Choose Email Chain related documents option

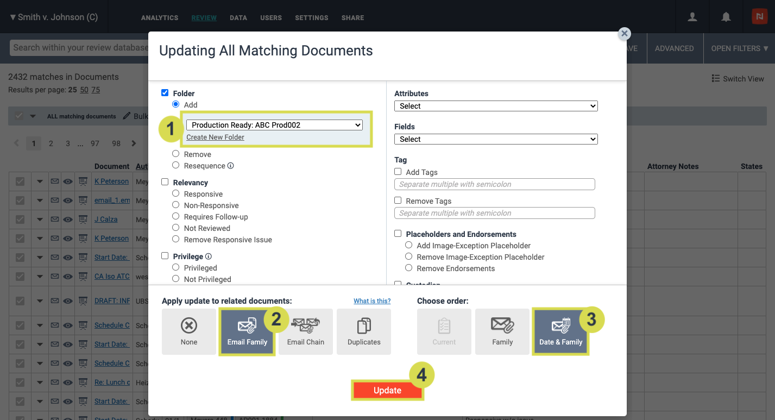coord(306,332)
